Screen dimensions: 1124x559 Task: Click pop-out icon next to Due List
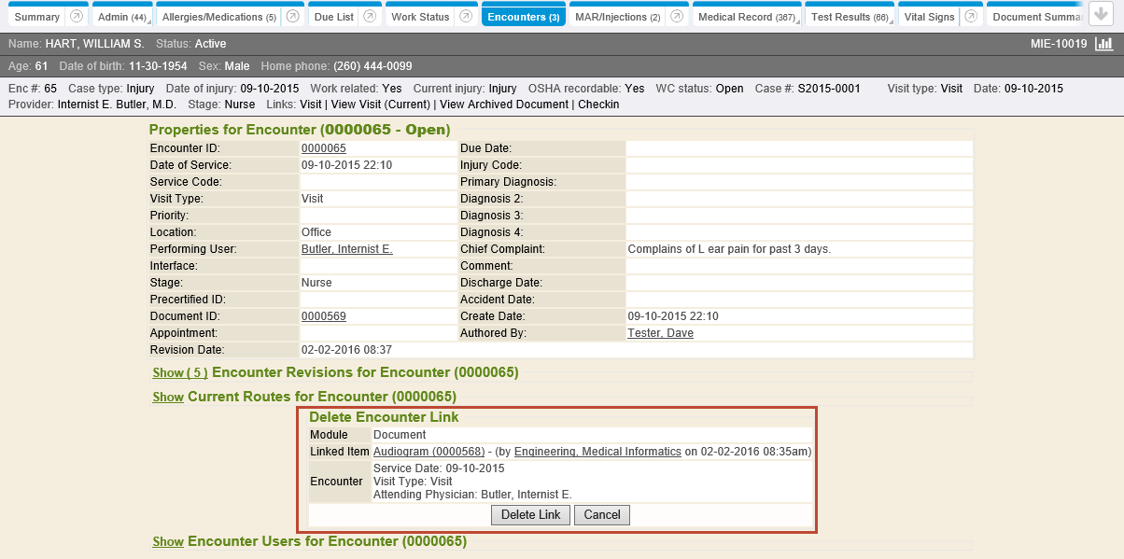pyautogui.click(x=370, y=17)
